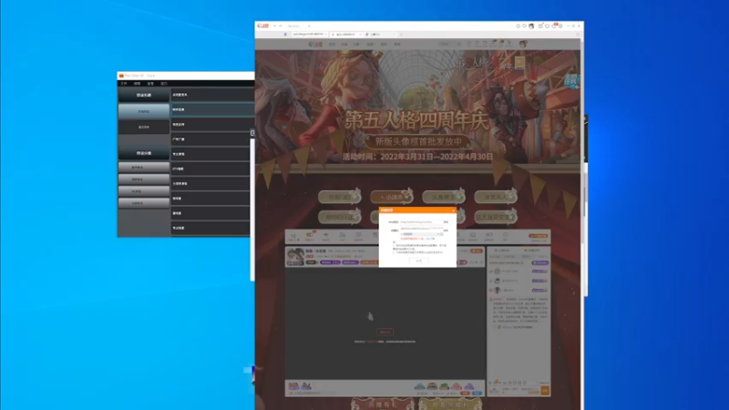Screen dimensions: 729x410
Task: Switch to the first browser tab
Action: point(310,35)
